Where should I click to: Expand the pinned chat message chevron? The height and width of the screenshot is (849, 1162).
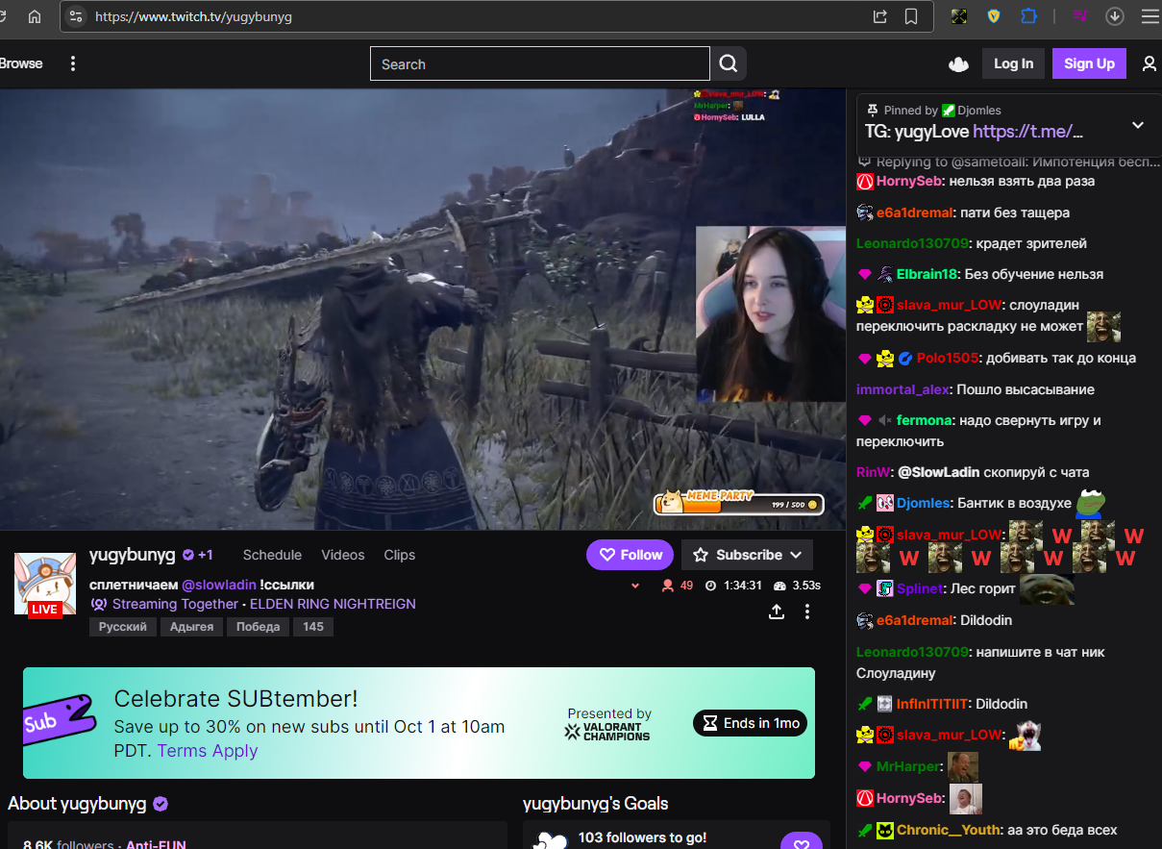point(1138,125)
